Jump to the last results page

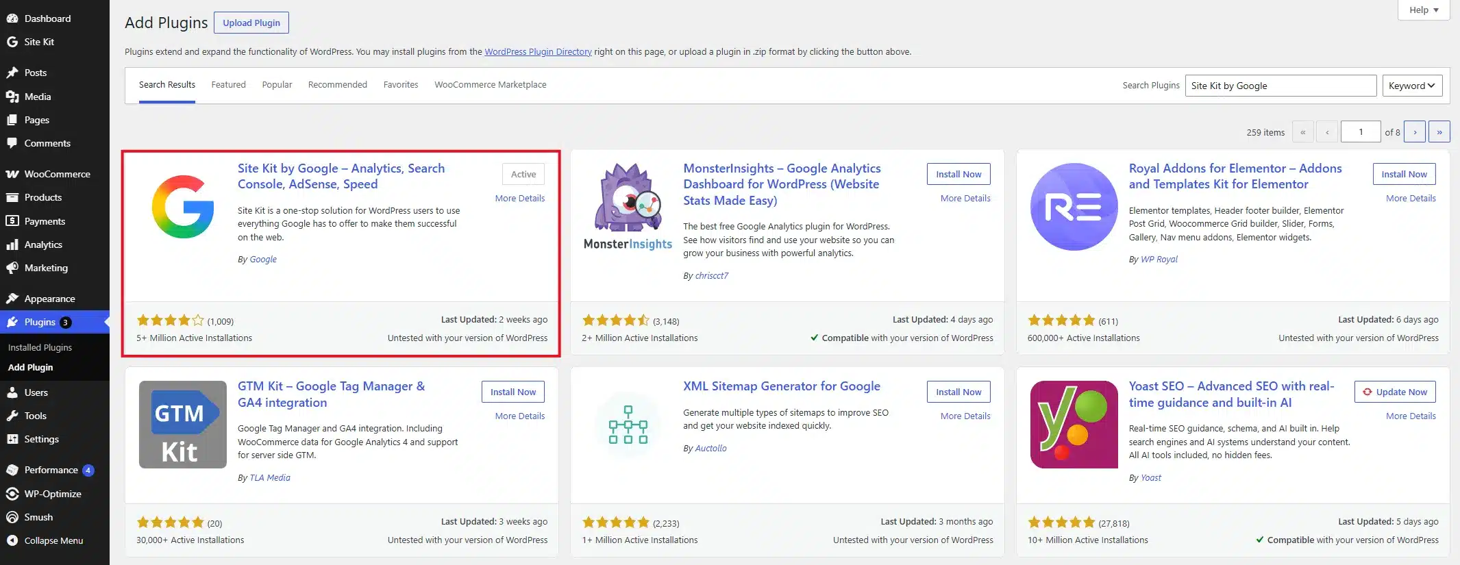coord(1439,131)
